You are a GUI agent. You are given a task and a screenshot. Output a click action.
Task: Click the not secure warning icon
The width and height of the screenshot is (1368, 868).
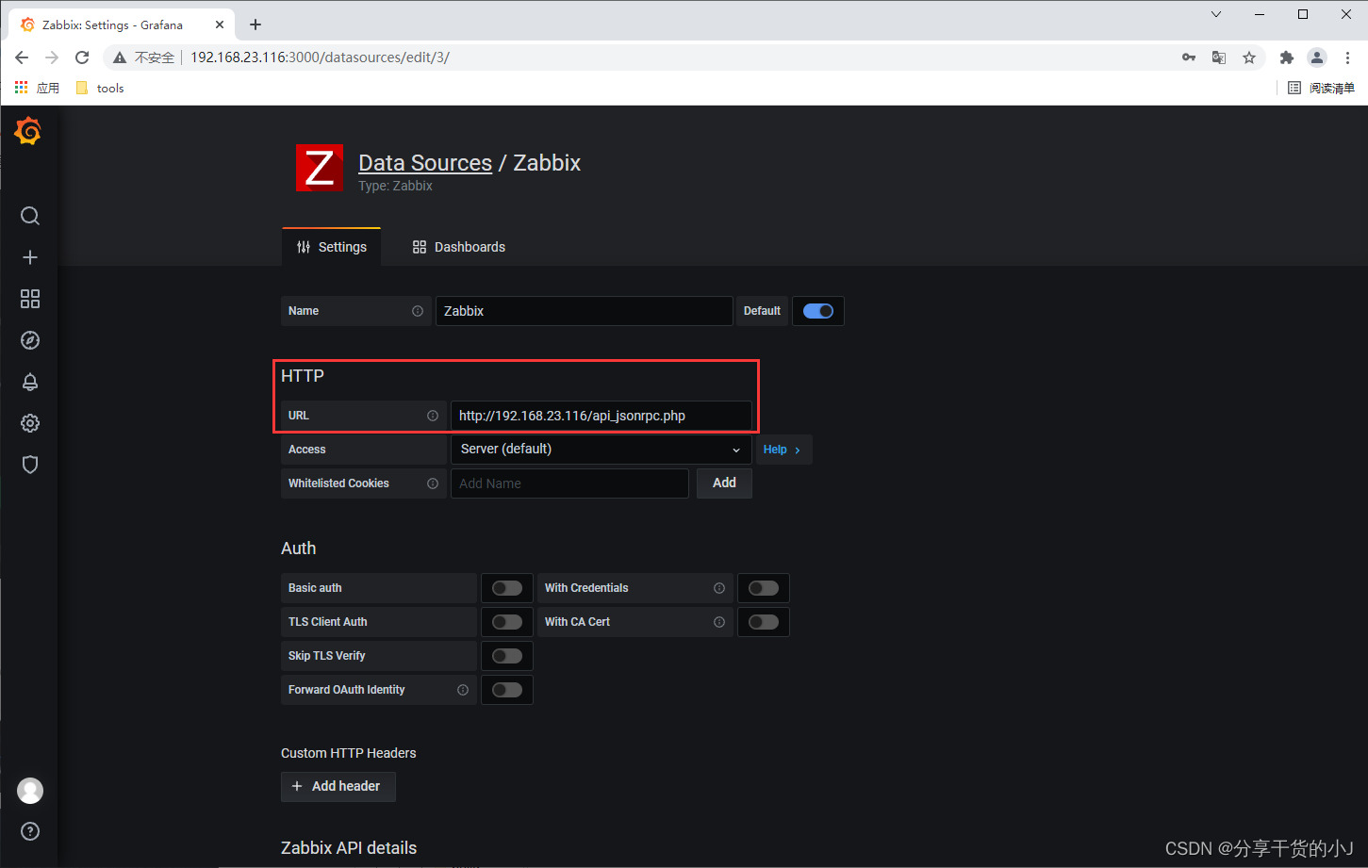pyautogui.click(x=120, y=57)
